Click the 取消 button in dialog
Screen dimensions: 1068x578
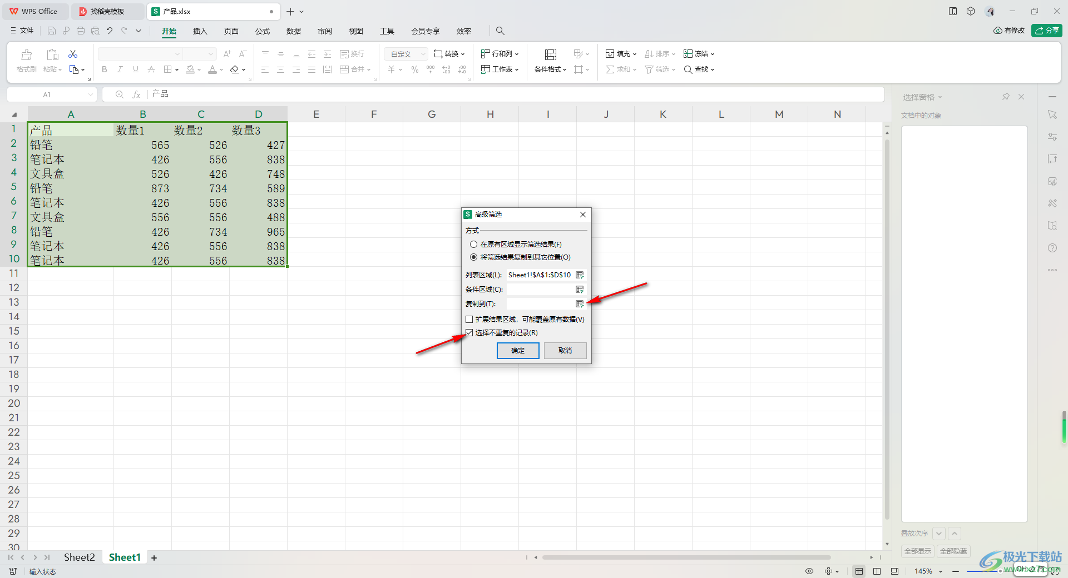coord(565,351)
